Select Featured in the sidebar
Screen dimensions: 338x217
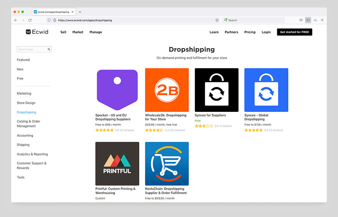coord(23,60)
